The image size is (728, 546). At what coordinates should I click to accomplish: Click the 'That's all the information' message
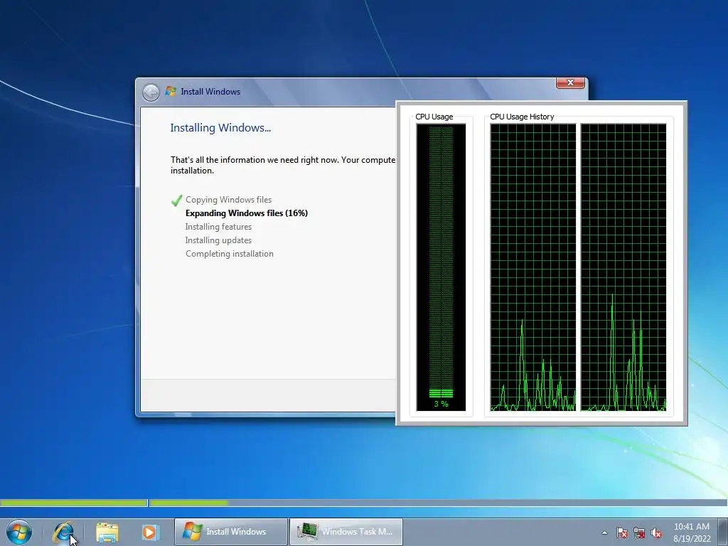tap(283, 165)
